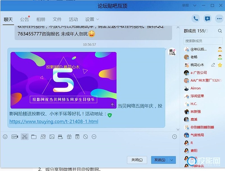Image resolution: width=225 pixels, height=171 pixels.
Task: Click the folder send-file icon
Action: [x=34, y=137]
